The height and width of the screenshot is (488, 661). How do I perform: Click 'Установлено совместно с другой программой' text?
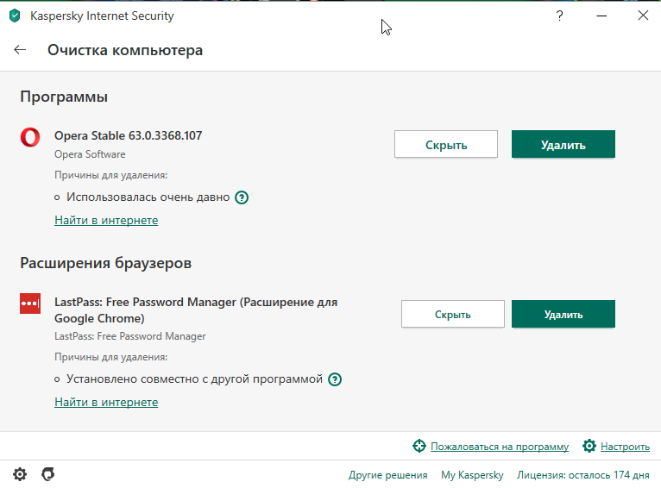pyautogui.click(x=194, y=379)
